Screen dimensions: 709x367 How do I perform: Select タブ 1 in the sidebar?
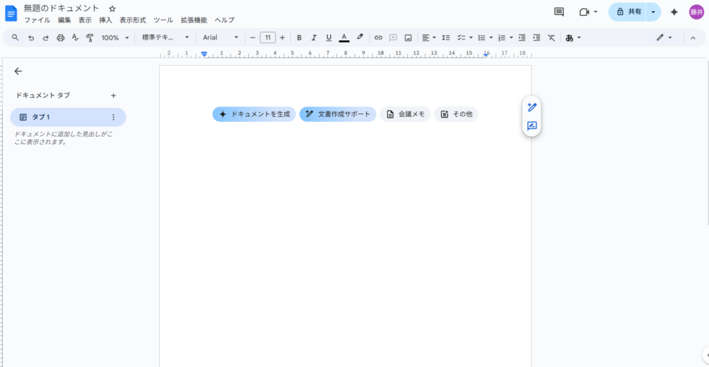tap(68, 117)
